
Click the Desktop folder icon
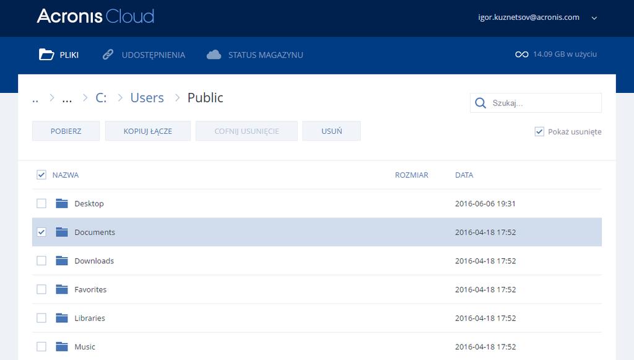tap(61, 203)
